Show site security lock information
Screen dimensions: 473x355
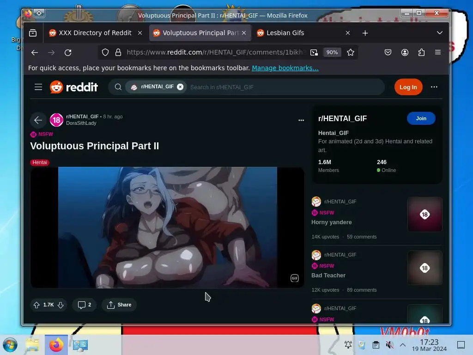pos(118,53)
